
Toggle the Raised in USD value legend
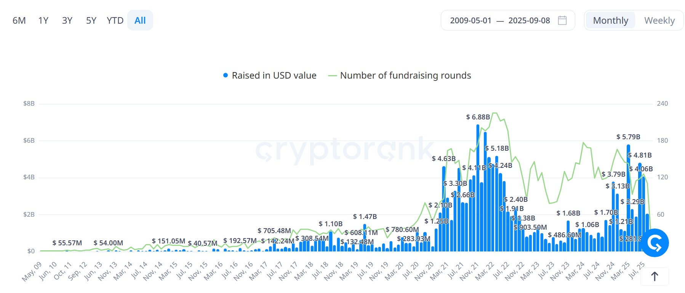(274, 76)
